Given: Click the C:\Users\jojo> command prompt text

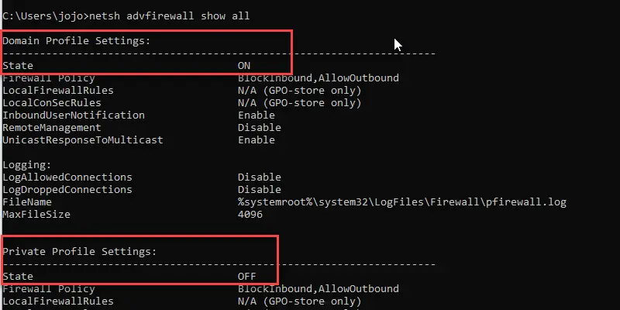Looking at the screenshot, I should click(46, 16).
